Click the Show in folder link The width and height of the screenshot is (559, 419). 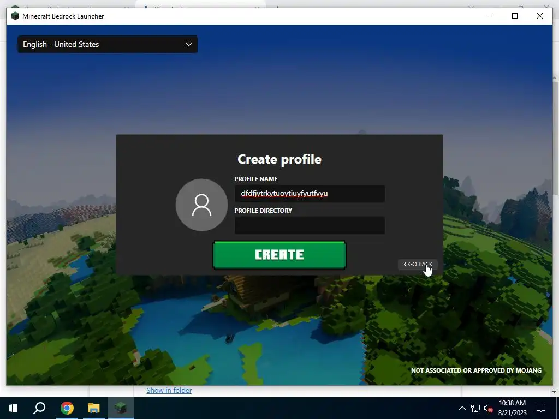coord(169,390)
